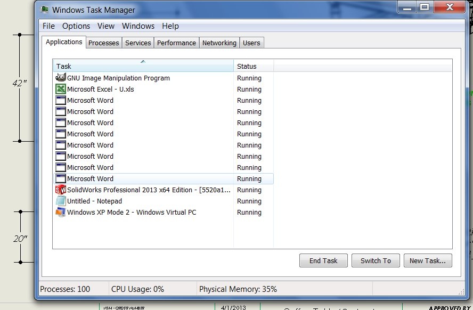This screenshot has width=473, height=310.
Task: Click the CPU Usage: 0% status entry
Action: pyautogui.click(x=137, y=289)
